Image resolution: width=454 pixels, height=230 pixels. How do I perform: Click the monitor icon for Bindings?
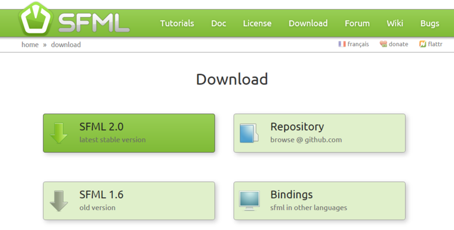point(249,200)
